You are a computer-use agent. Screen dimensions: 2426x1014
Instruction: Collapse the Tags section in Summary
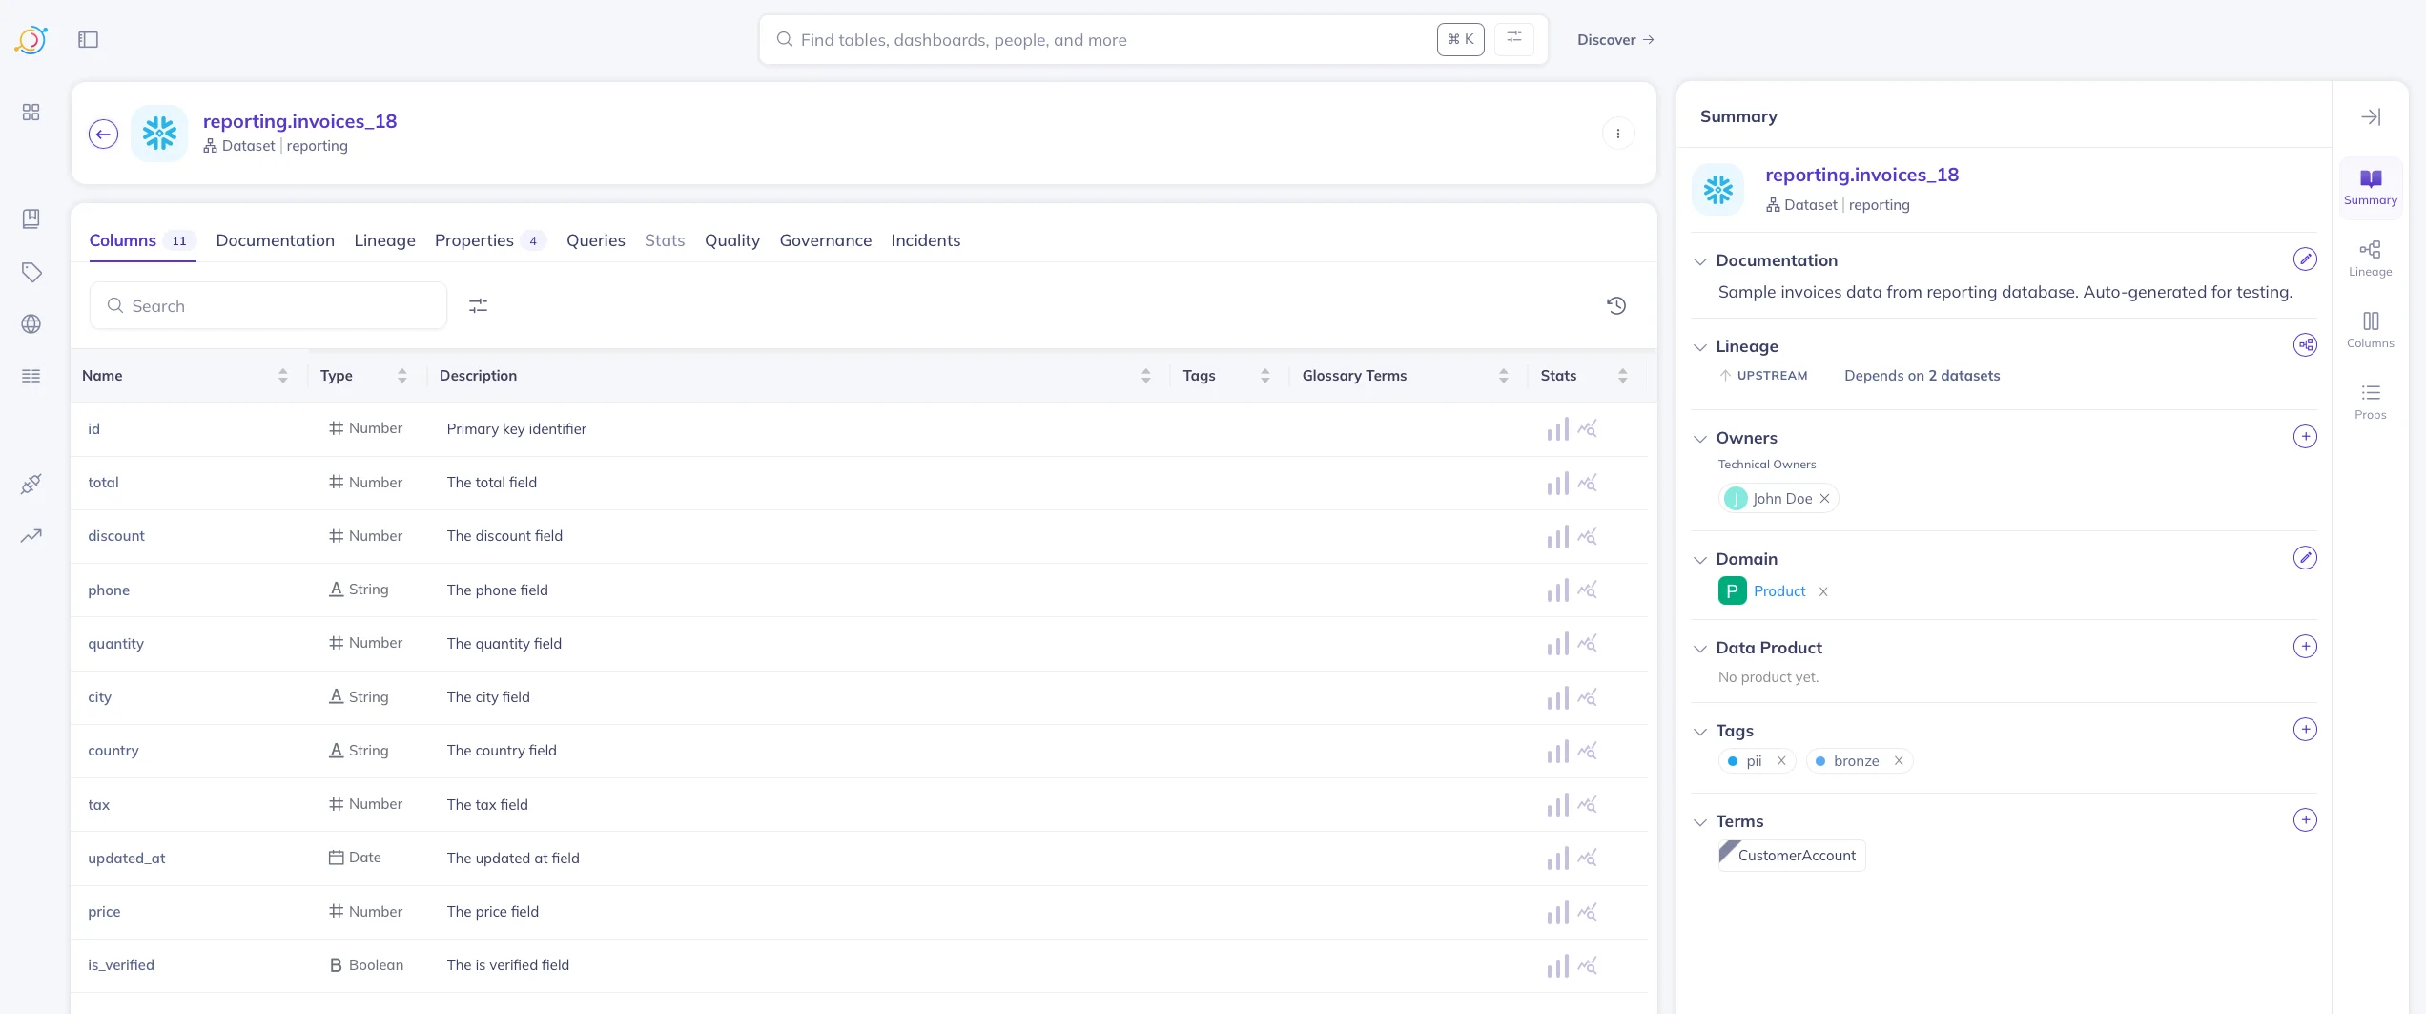point(1701,731)
